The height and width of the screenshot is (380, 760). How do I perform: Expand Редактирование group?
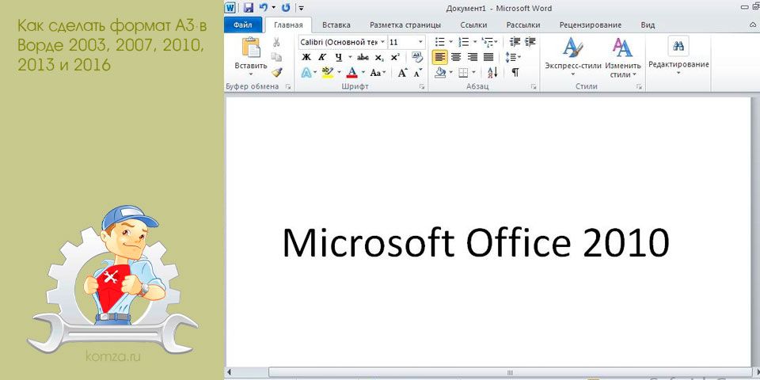click(678, 55)
